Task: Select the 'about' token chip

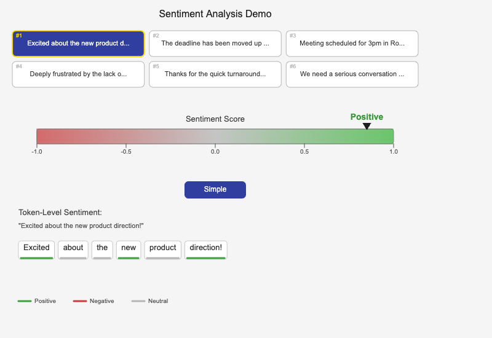Action: [x=73, y=248]
